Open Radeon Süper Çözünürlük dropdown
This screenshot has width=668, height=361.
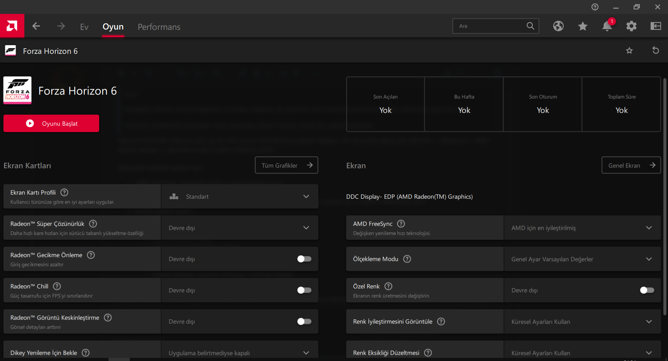[x=240, y=228]
